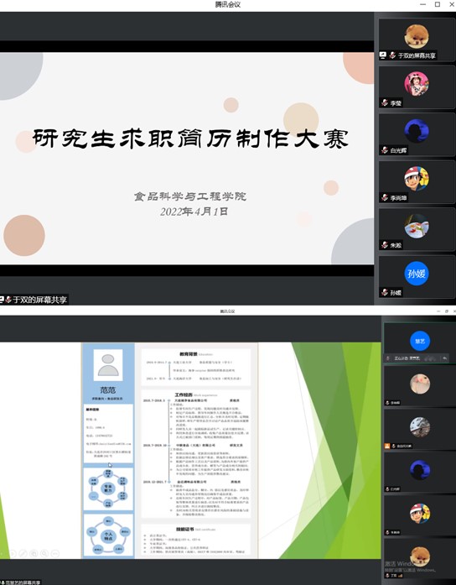Select the 慧艺 blue avatar tile

420,341
